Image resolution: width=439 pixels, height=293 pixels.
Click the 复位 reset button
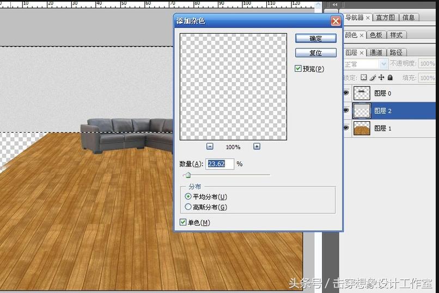coord(315,53)
